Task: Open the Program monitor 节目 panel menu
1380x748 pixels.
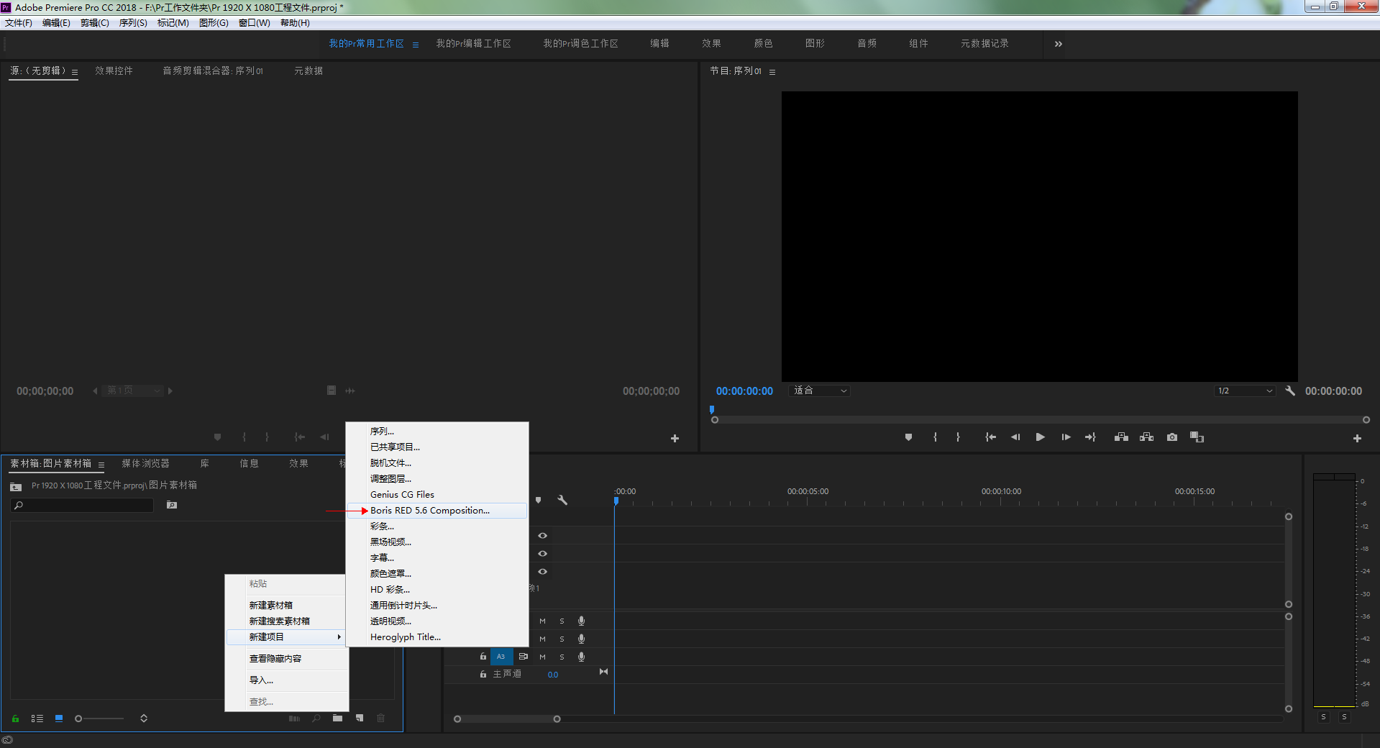Action: [x=772, y=72]
